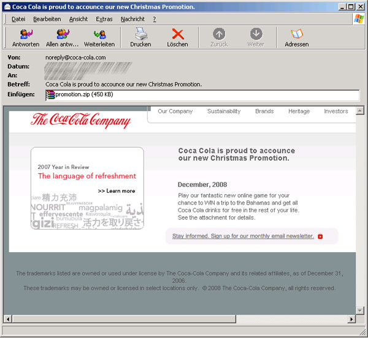Click the horizontal scrollbar thumb
The width and height of the screenshot is (368, 338).
pyautogui.click(x=124, y=319)
